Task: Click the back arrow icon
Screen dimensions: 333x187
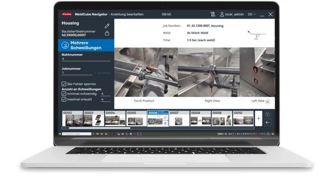Action: click(268, 123)
